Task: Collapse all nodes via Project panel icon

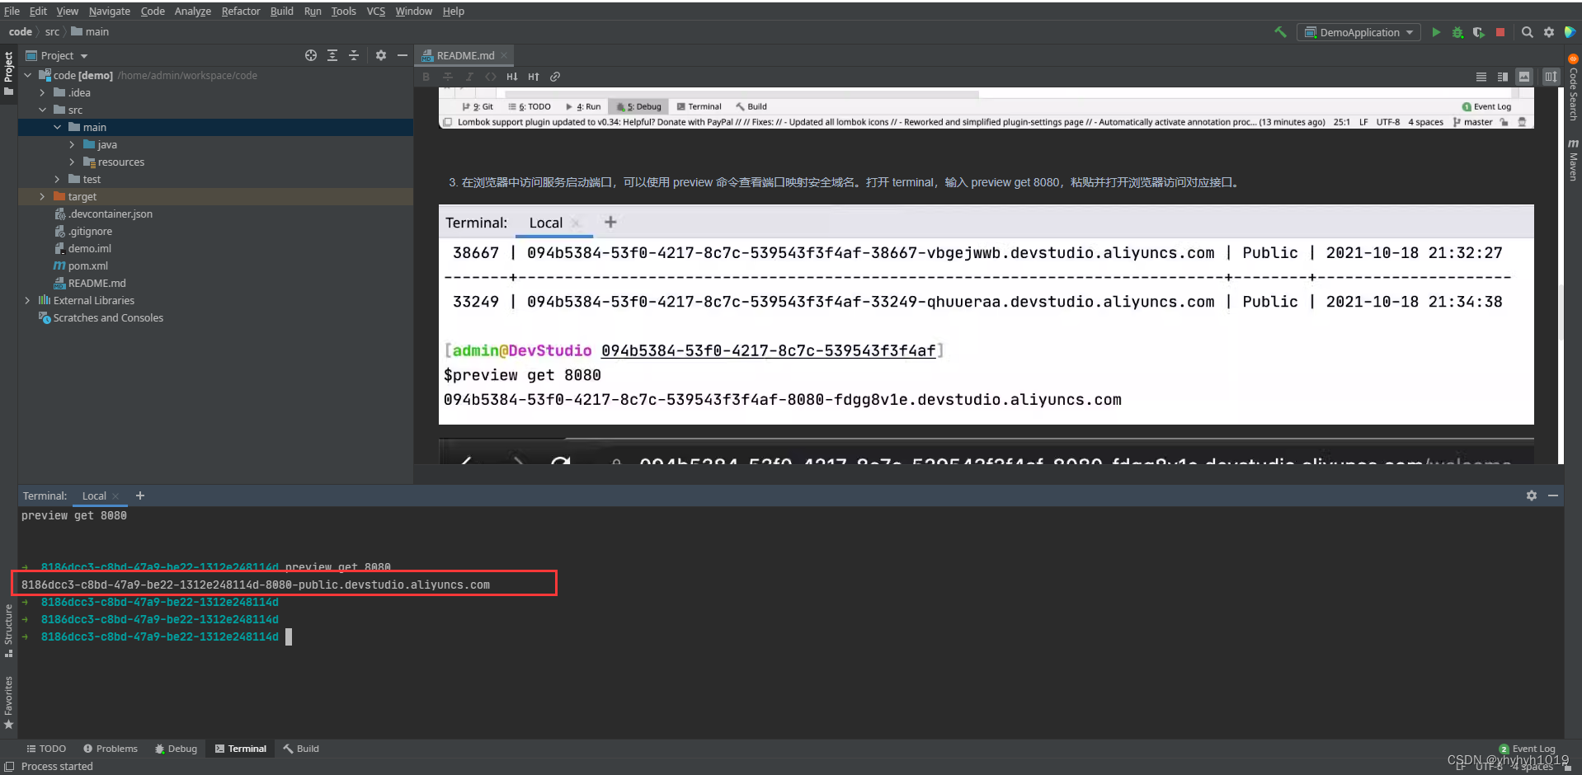Action: (x=354, y=54)
